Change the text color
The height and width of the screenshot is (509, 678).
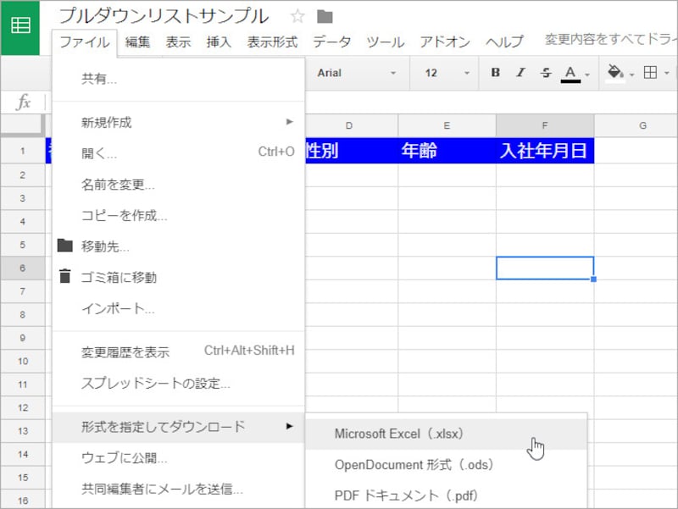570,74
